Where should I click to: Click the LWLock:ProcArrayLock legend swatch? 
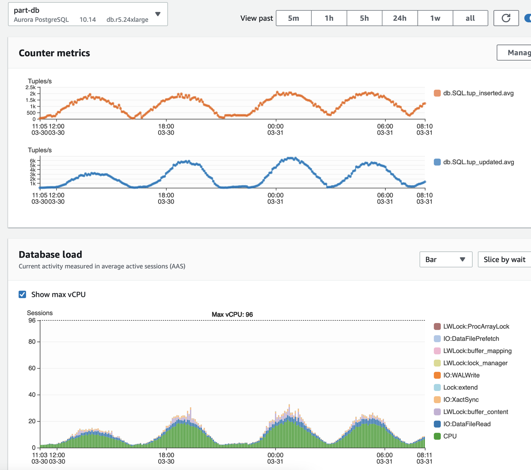(x=437, y=327)
